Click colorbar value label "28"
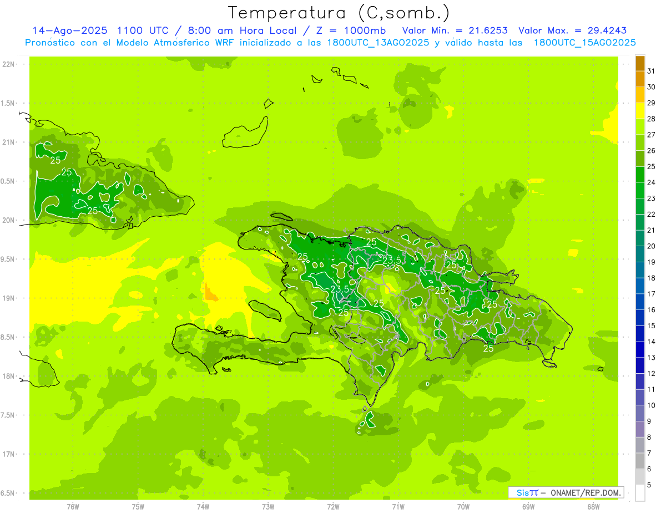The width and height of the screenshot is (666, 514). pos(652,119)
